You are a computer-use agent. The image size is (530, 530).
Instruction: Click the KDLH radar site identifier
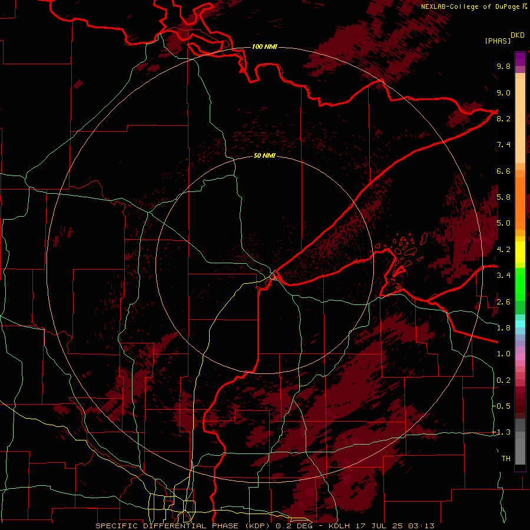[340, 526]
